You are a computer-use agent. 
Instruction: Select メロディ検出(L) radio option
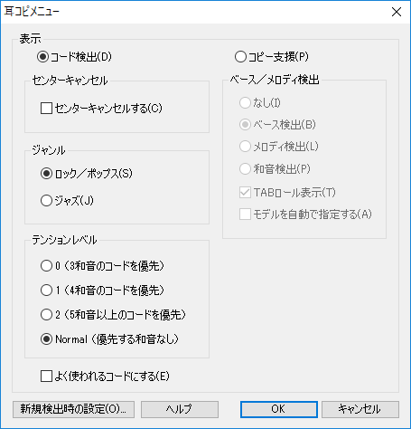click(x=279, y=147)
